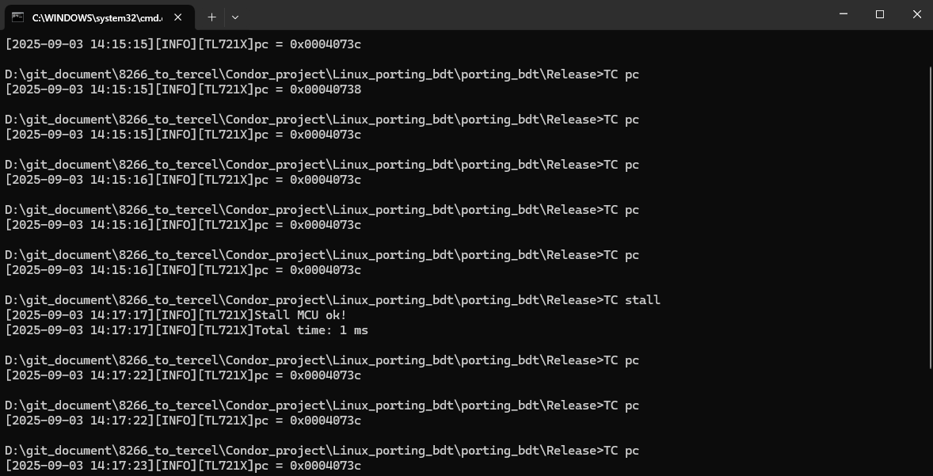Click the "TC stall" command text
933x476 pixels.
(632, 300)
